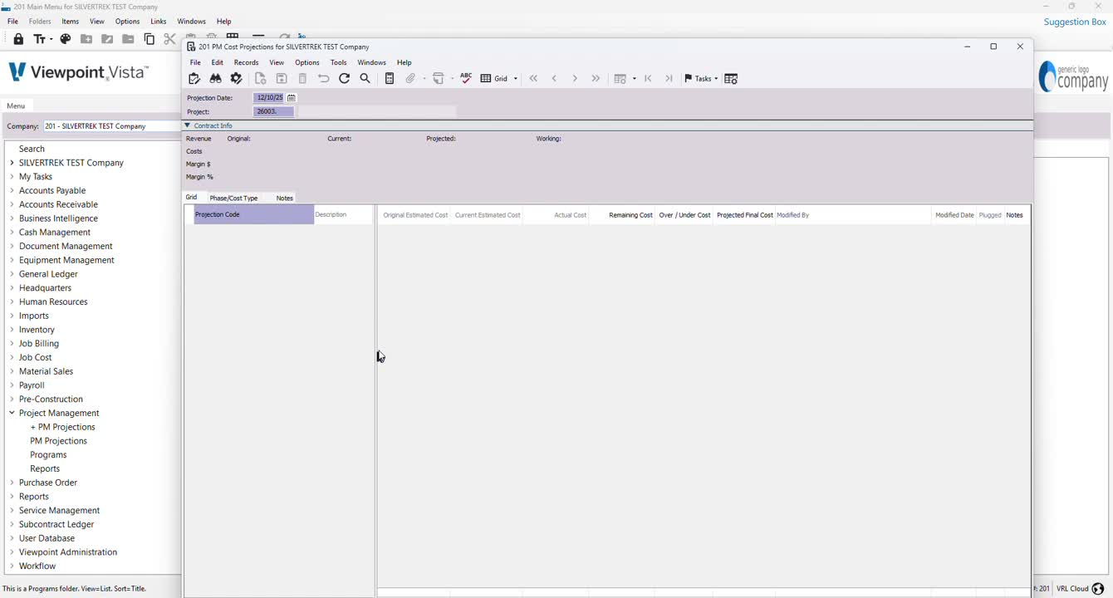Open the Company combo box
The width and height of the screenshot is (1113, 598).
pyautogui.click(x=111, y=126)
